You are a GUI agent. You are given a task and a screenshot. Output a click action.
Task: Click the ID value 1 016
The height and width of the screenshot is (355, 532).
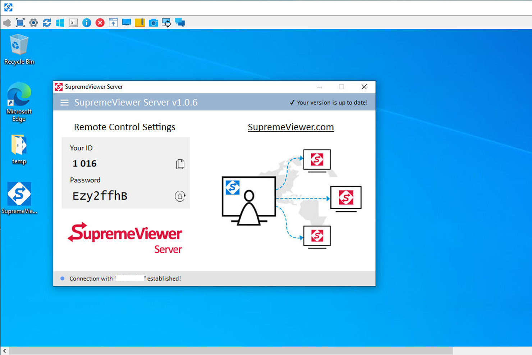tap(84, 164)
